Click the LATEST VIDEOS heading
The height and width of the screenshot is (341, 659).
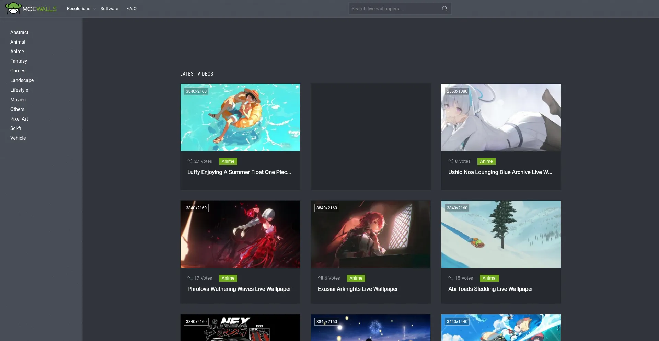[197, 74]
